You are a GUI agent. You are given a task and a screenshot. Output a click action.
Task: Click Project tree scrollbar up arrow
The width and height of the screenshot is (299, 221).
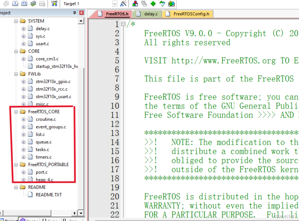(81, 21)
